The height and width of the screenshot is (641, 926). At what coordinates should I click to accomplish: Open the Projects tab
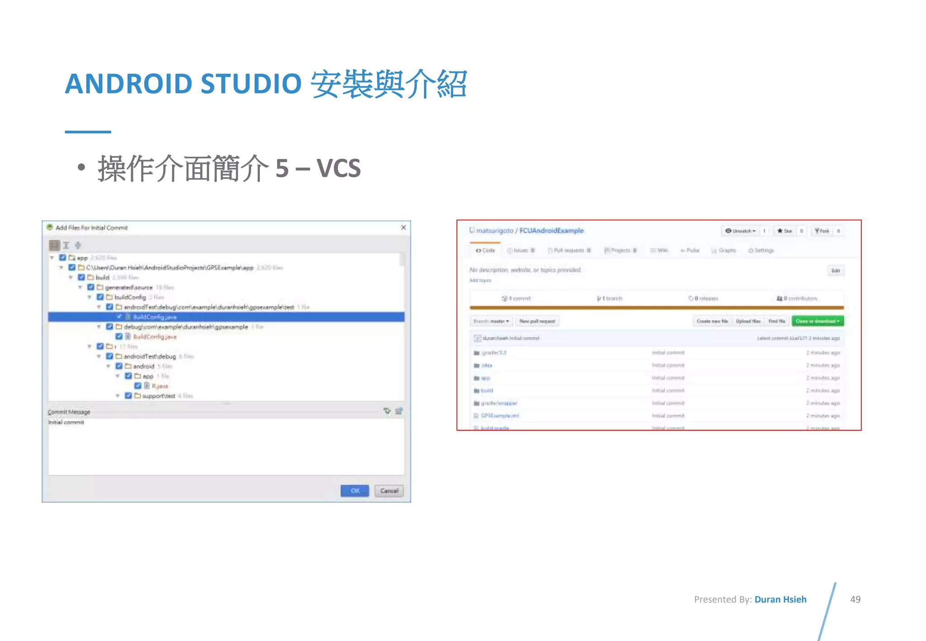click(x=621, y=250)
